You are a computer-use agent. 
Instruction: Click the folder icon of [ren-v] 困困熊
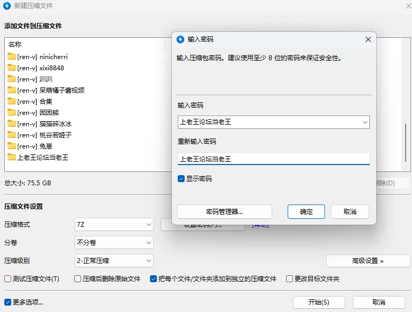(12, 112)
